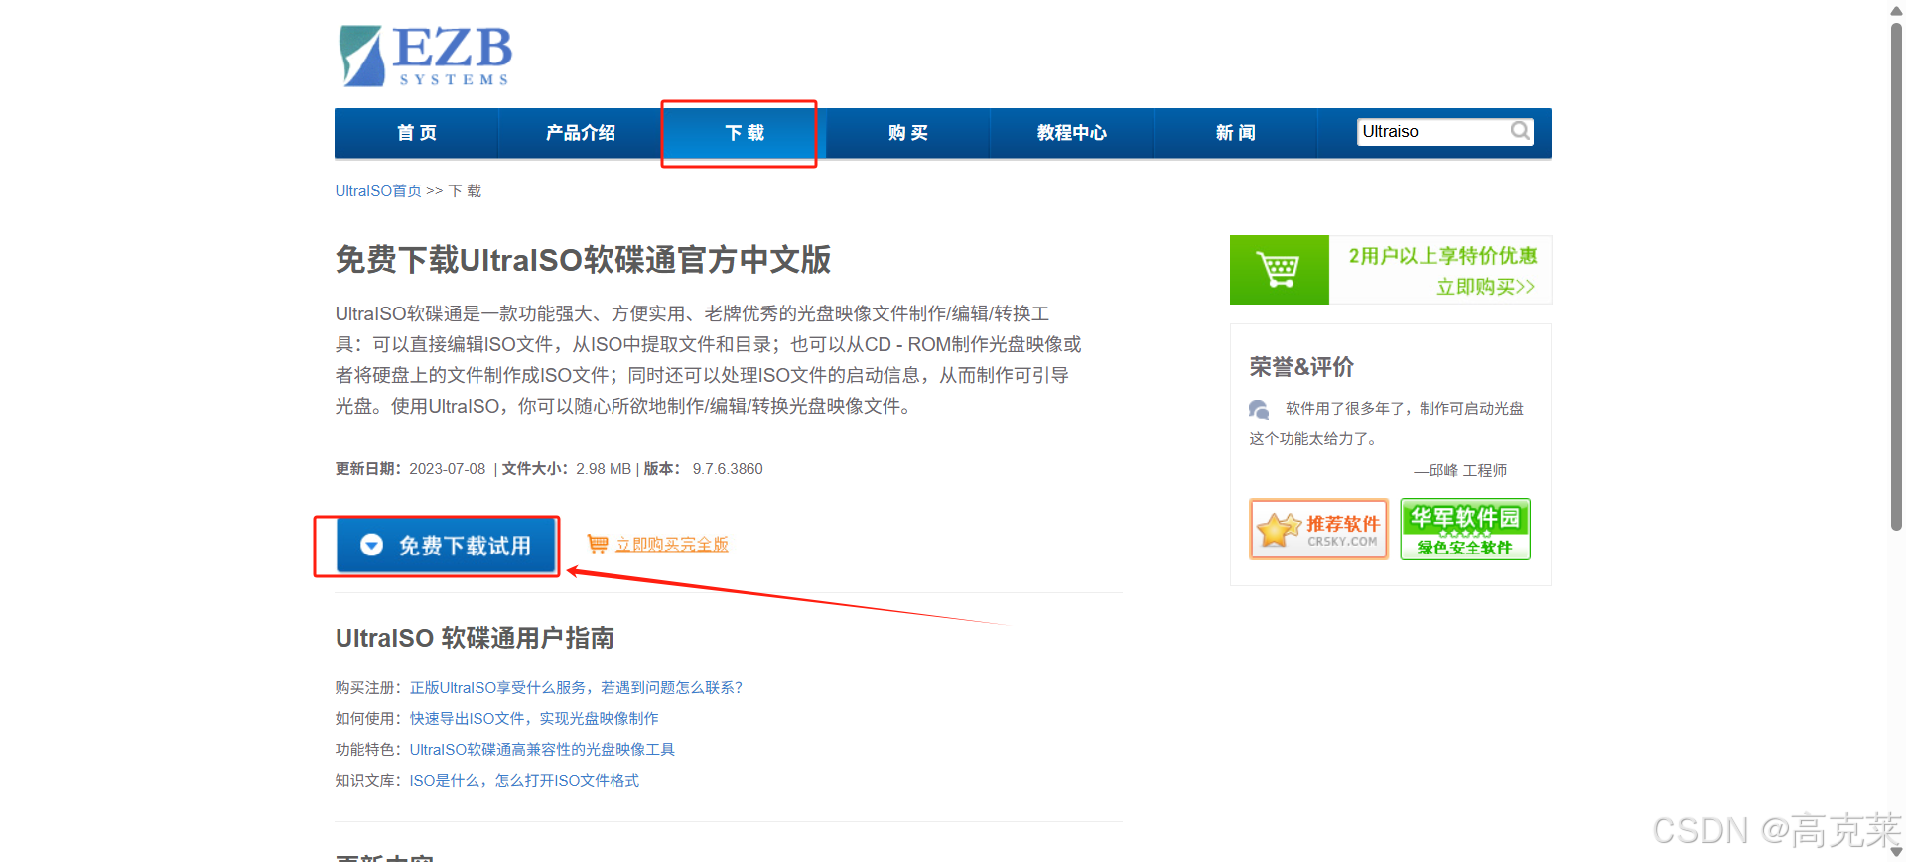This screenshot has height=862, width=1906.
Task: Click the file size 2.98 MB text
Action: (604, 469)
